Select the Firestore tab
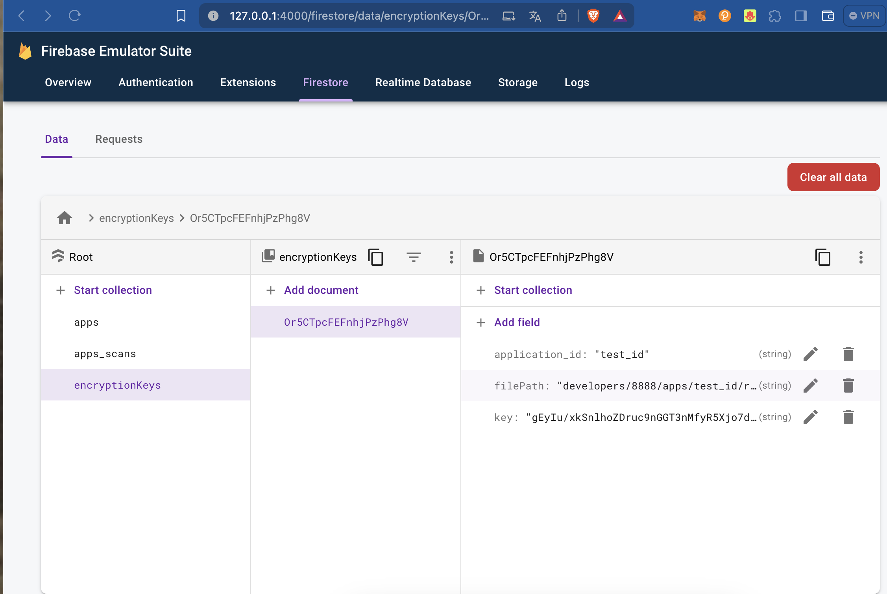The width and height of the screenshot is (887, 594). (325, 82)
